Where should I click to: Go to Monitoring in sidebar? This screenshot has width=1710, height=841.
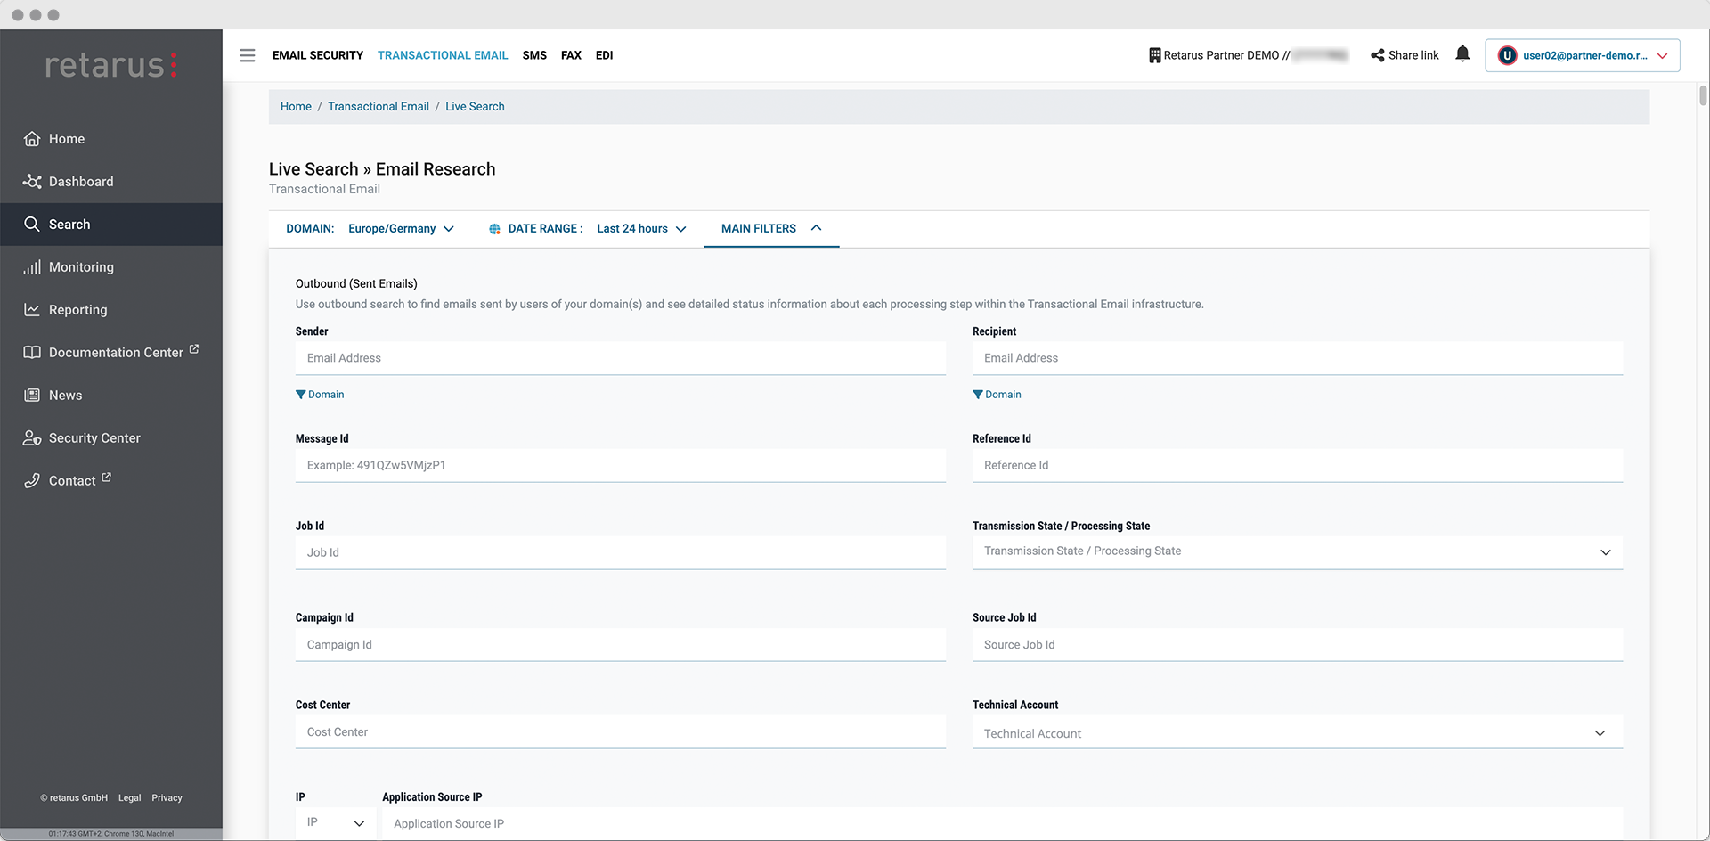click(x=111, y=267)
